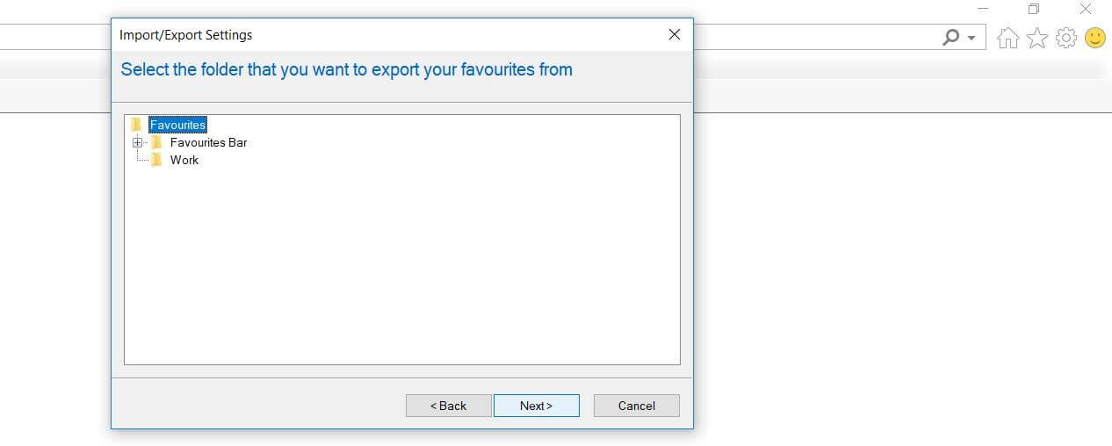Click the Import/Export Settings title bar
Viewport: 1112px width, 446px height.
point(386,35)
